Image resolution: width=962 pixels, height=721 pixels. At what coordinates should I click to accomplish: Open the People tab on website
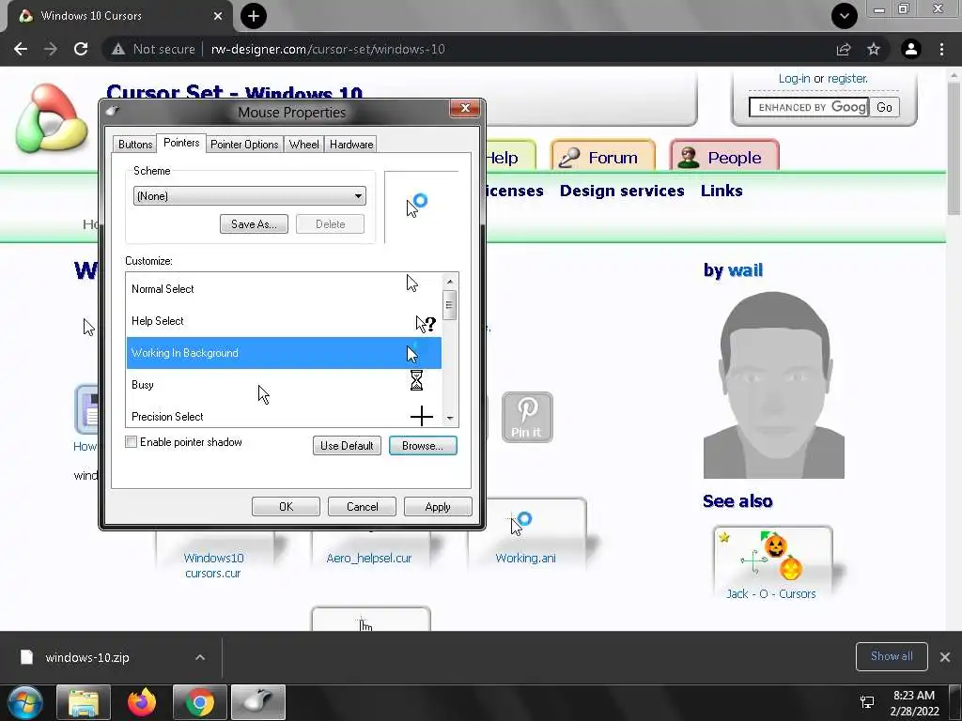click(724, 157)
